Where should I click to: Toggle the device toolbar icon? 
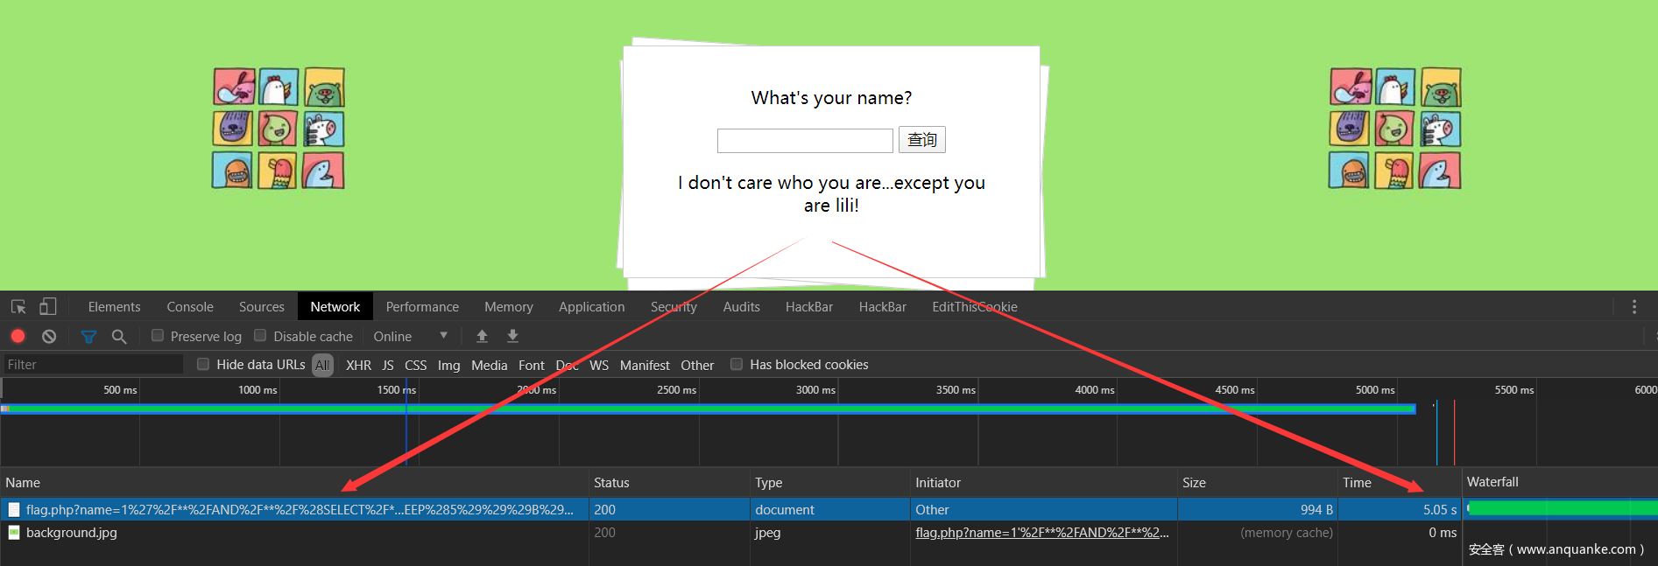point(48,307)
